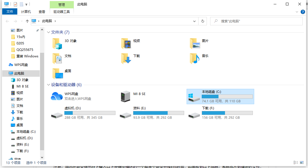Open the 驱动器工具 tab

click(62, 12)
